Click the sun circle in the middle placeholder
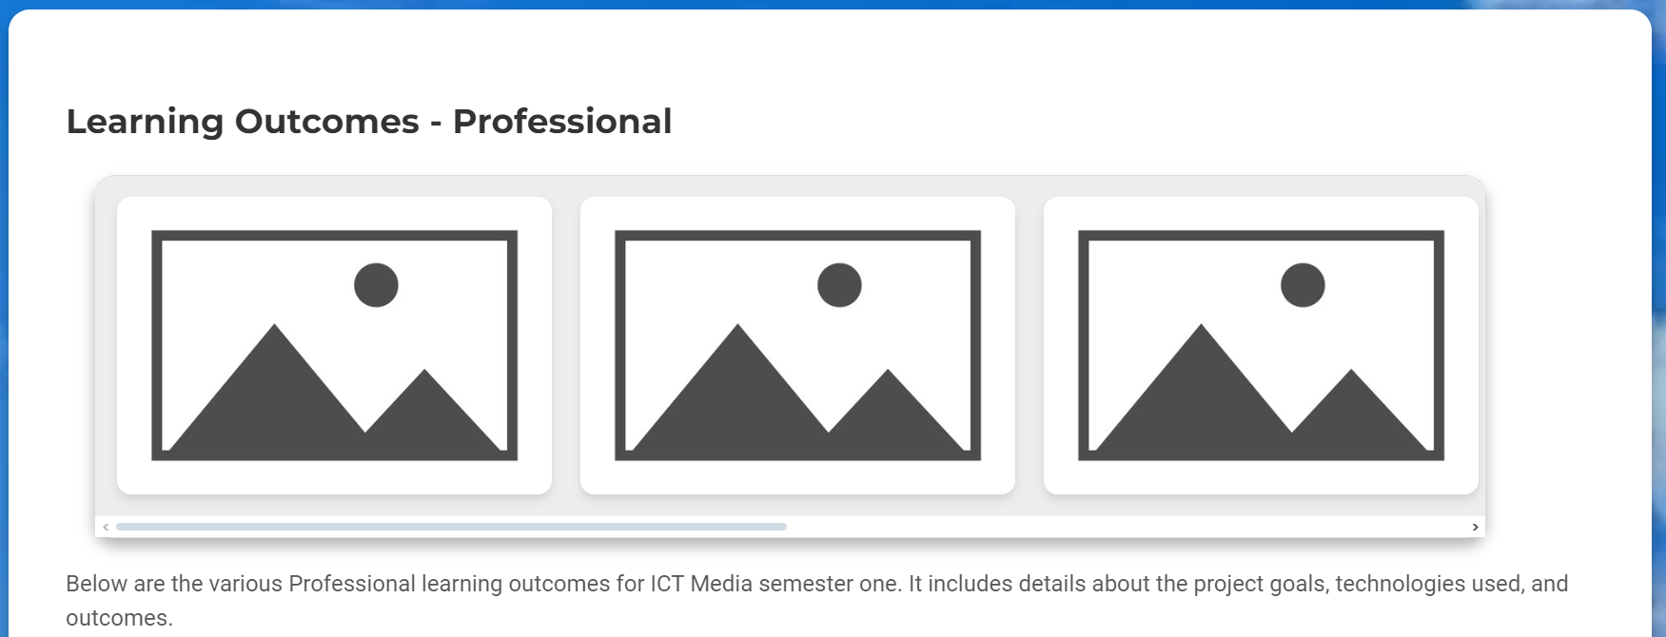This screenshot has width=1666, height=637. [x=839, y=285]
